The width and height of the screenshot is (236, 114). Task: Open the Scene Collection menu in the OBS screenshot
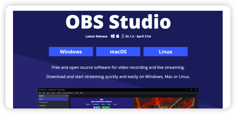point(68,93)
